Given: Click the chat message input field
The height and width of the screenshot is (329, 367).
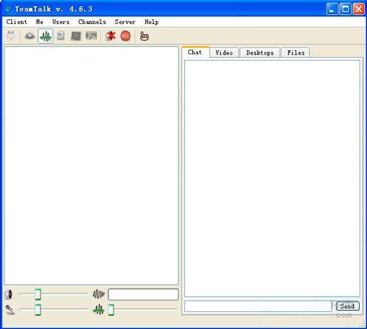Looking at the screenshot, I should tap(258, 306).
